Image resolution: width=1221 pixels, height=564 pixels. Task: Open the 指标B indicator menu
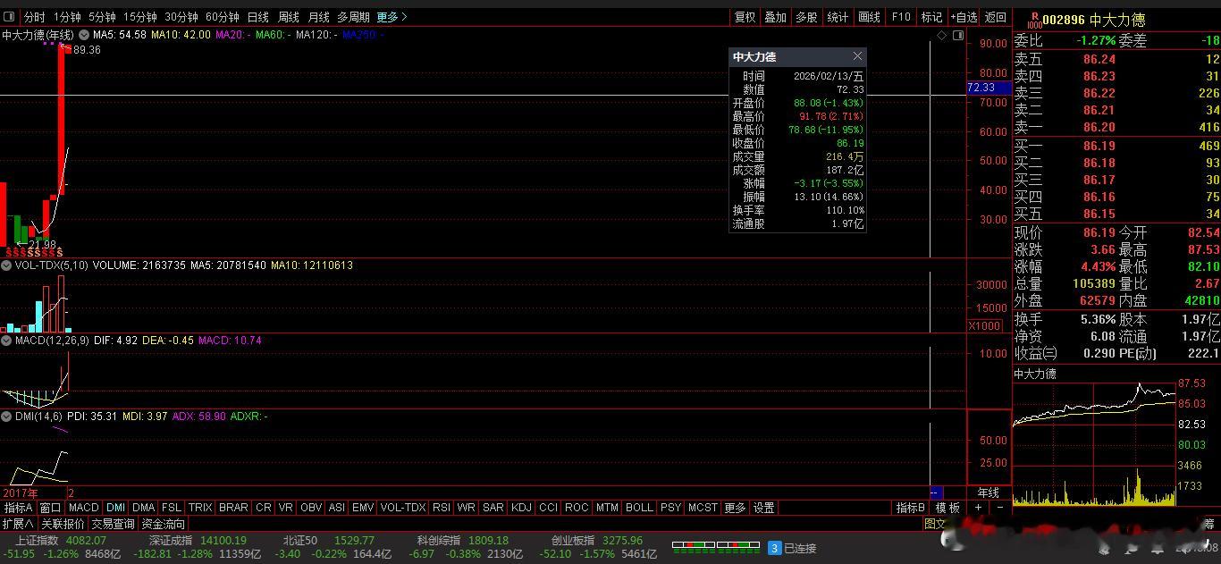pyautogui.click(x=911, y=508)
